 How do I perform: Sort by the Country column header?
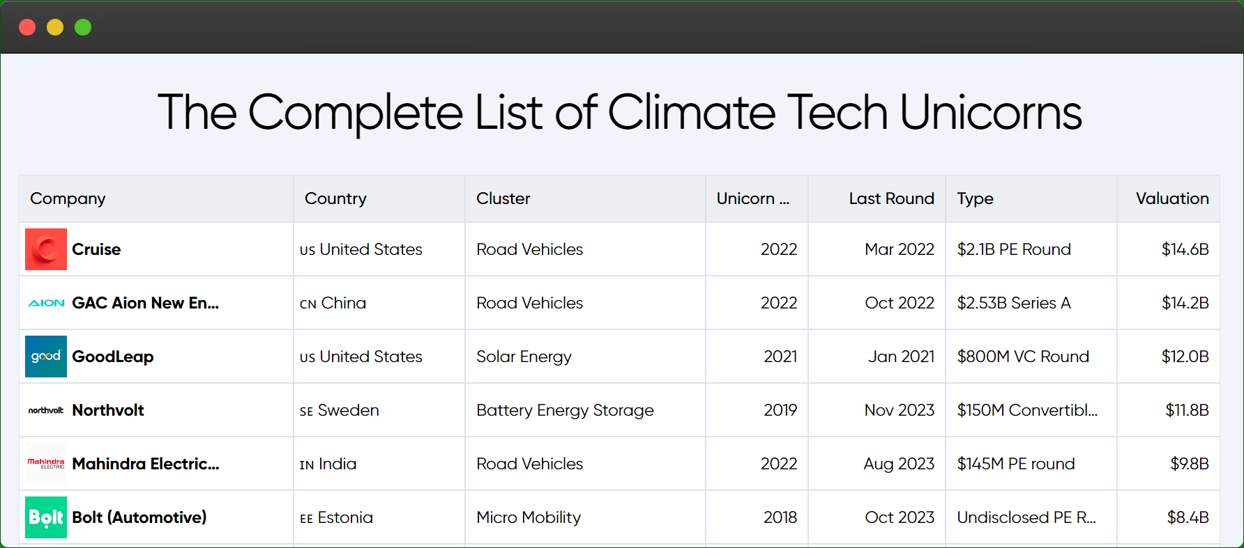335,198
